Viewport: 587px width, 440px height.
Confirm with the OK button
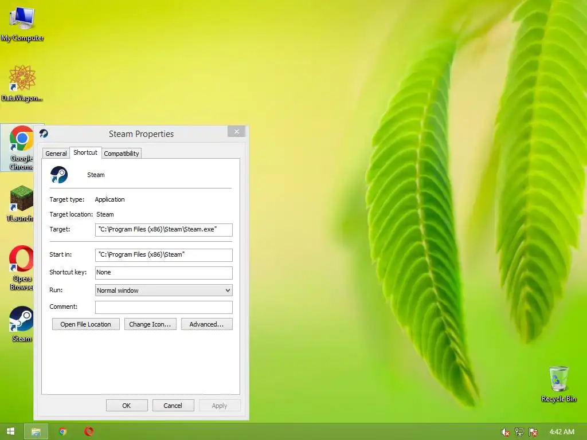point(127,406)
